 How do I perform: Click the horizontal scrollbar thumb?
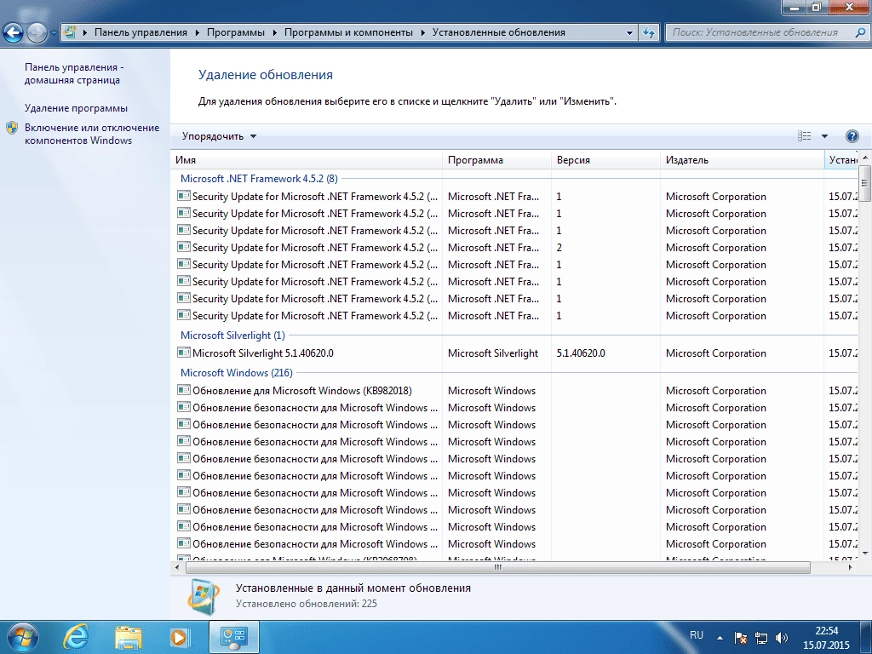pyautogui.click(x=497, y=567)
